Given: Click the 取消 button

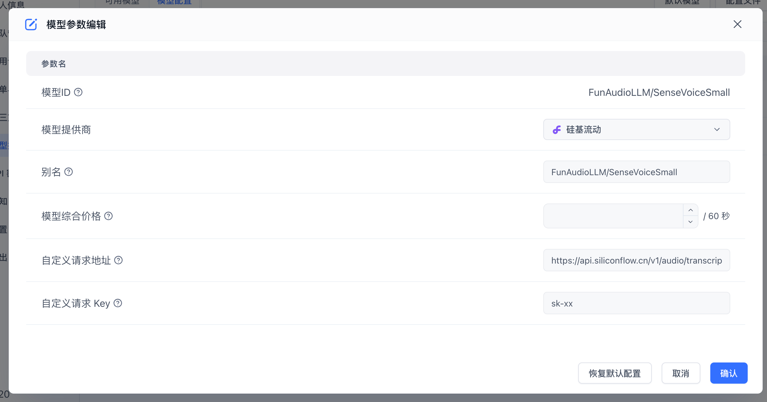Looking at the screenshot, I should [681, 373].
